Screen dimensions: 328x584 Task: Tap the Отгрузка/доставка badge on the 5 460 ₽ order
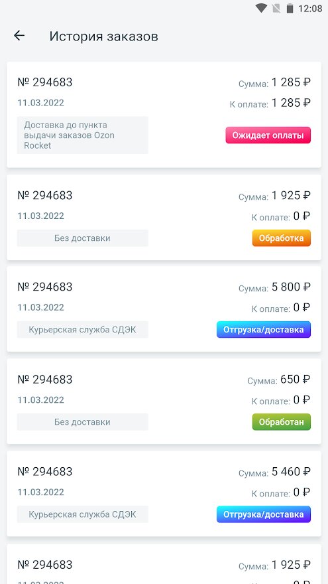[264, 514]
